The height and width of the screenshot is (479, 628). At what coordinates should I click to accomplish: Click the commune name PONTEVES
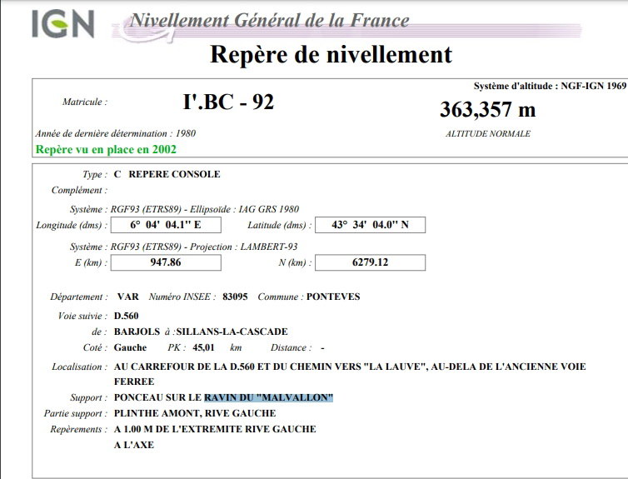coord(333,297)
